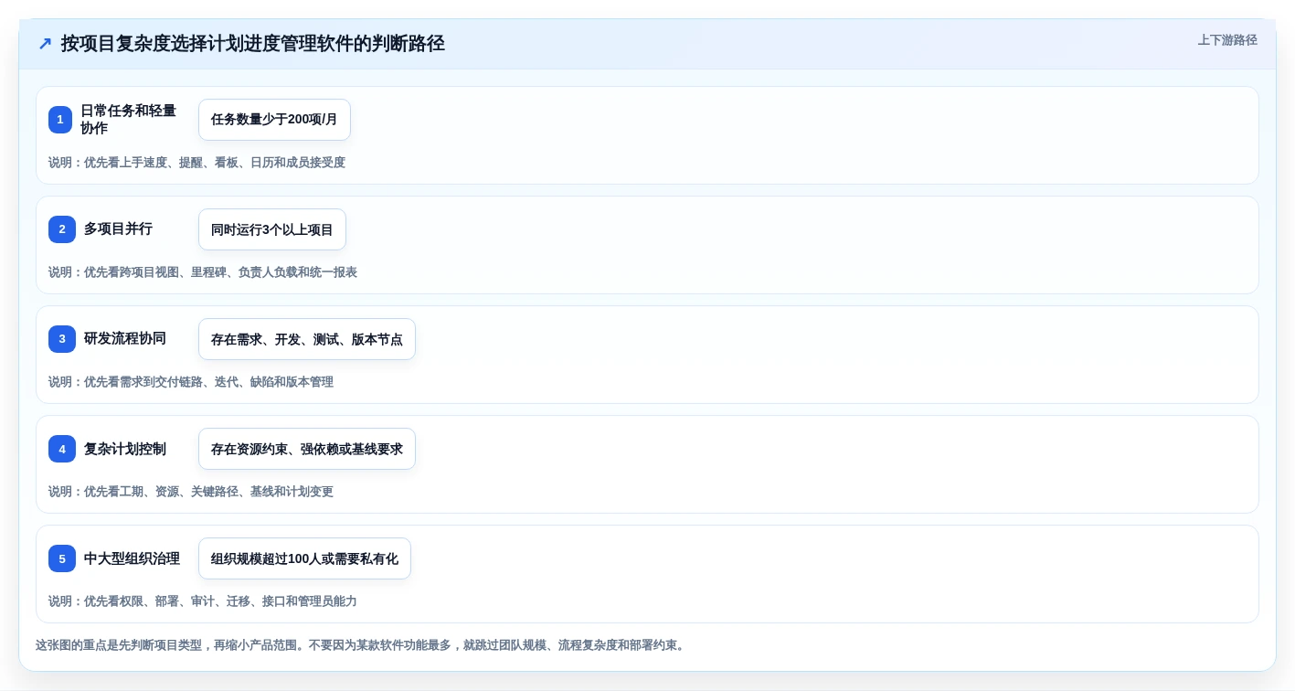Click the step number 3 badge

[x=62, y=339]
